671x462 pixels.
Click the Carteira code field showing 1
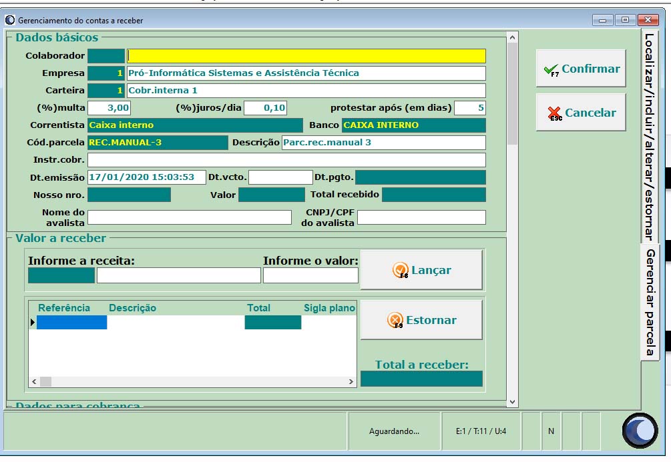coord(106,91)
